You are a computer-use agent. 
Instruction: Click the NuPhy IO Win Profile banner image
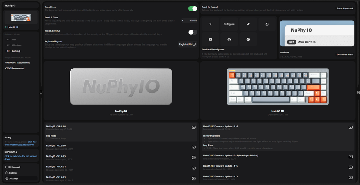pos(317,33)
